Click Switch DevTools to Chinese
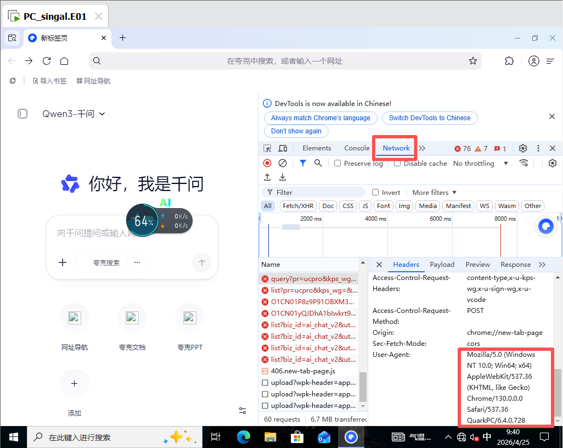This screenshot has width=563, height=448. (x=430, y=118)
